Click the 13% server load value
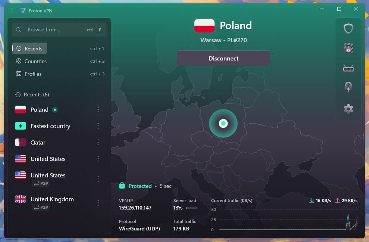This screenshot has height=242, width=369. [x=178, y=208]
